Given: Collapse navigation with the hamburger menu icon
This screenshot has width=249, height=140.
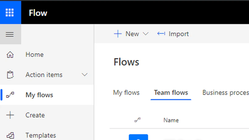Looking at the screenshot, I should pos(10,34).
